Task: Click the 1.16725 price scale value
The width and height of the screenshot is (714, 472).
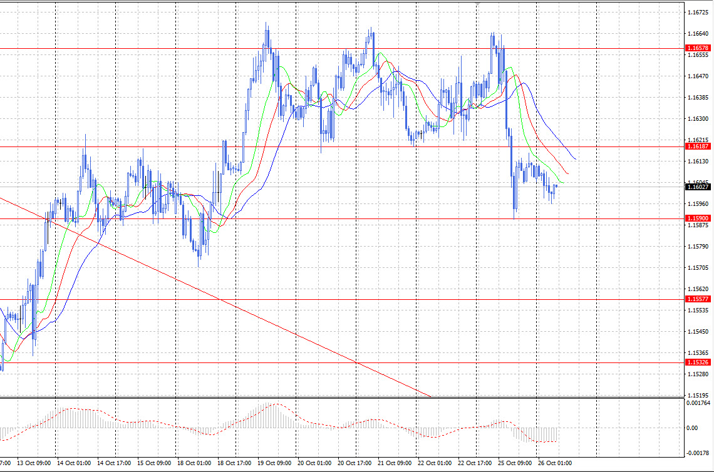Action: [698, 13]
